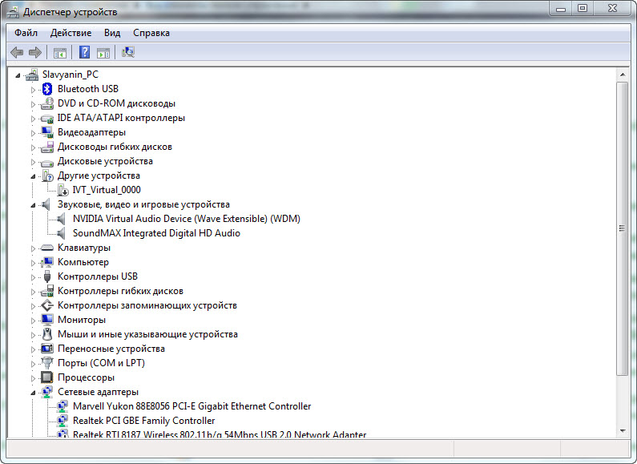The height and width of the screenshot is (464, 637).
Task: Click the Мыши и иные указывающие устройства mouse icon
Action: [47, 334]
